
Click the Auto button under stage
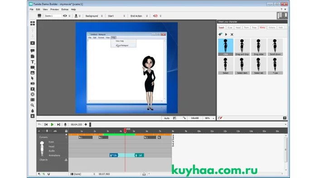167,118
